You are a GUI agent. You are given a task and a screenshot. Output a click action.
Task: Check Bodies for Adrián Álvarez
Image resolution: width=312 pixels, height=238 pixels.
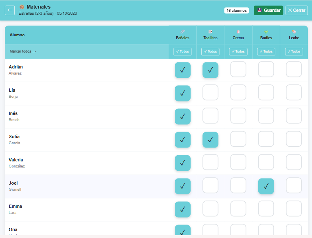coord(266,69)
